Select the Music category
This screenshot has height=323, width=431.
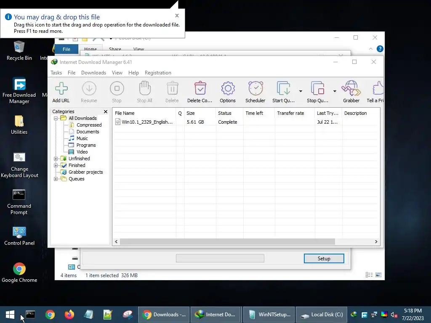click(x=82, y=138)
